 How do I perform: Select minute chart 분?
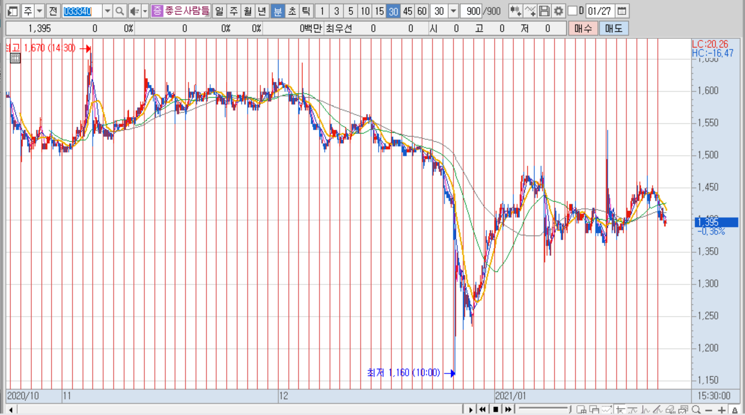pyautogui.click(x=278, y=11)
